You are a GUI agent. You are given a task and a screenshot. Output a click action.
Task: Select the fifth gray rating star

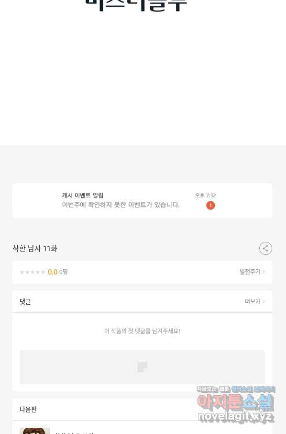click(x=43, y=272)
